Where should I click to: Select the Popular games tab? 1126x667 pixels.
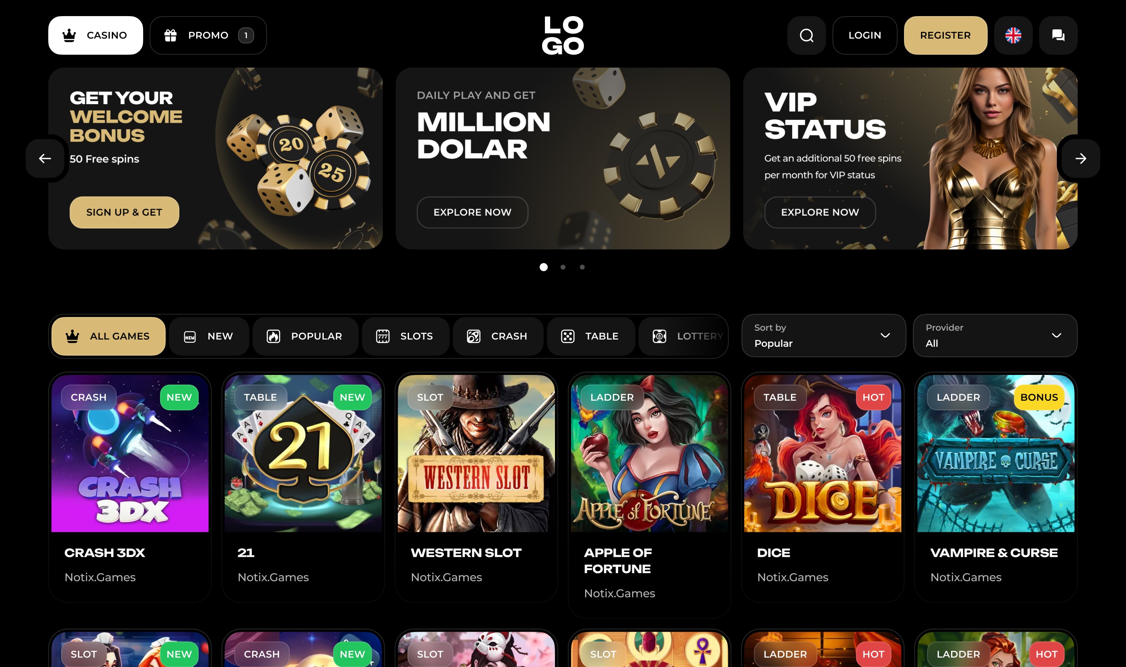coord(305,336)
